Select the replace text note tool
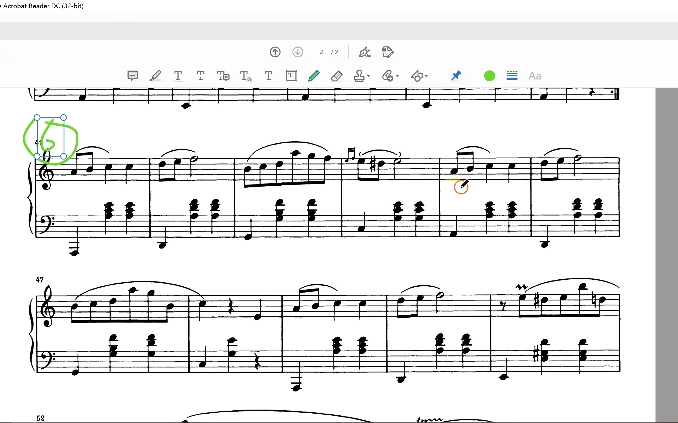Screen dimensions: 678x423 (x=223, y=76)
